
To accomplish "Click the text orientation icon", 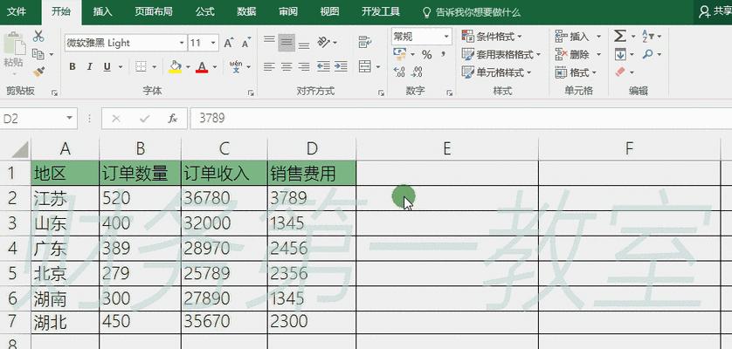I will (x=324, y=42).
